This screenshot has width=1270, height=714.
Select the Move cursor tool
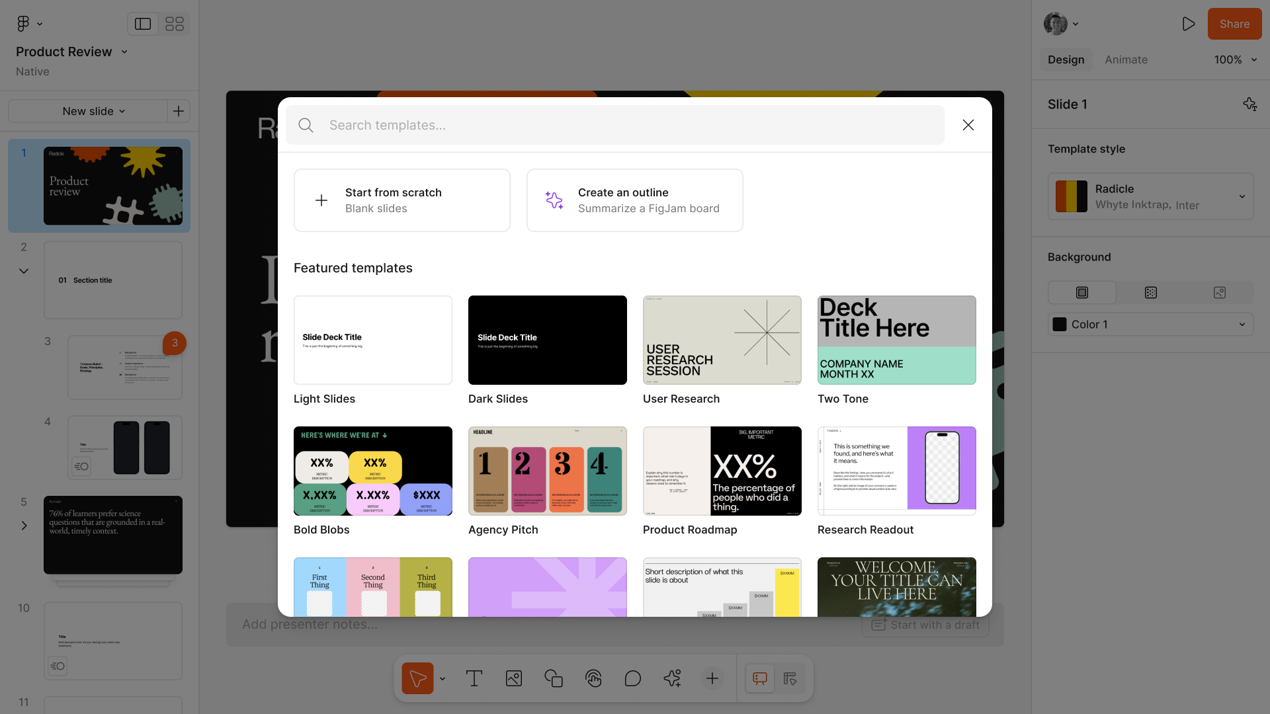pos(417,678)
